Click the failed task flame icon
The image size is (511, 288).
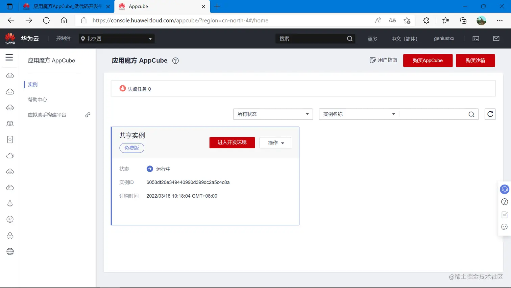123,88
